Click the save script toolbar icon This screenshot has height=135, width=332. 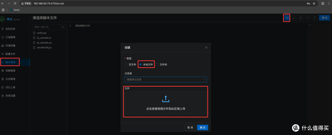coord(301,18)
